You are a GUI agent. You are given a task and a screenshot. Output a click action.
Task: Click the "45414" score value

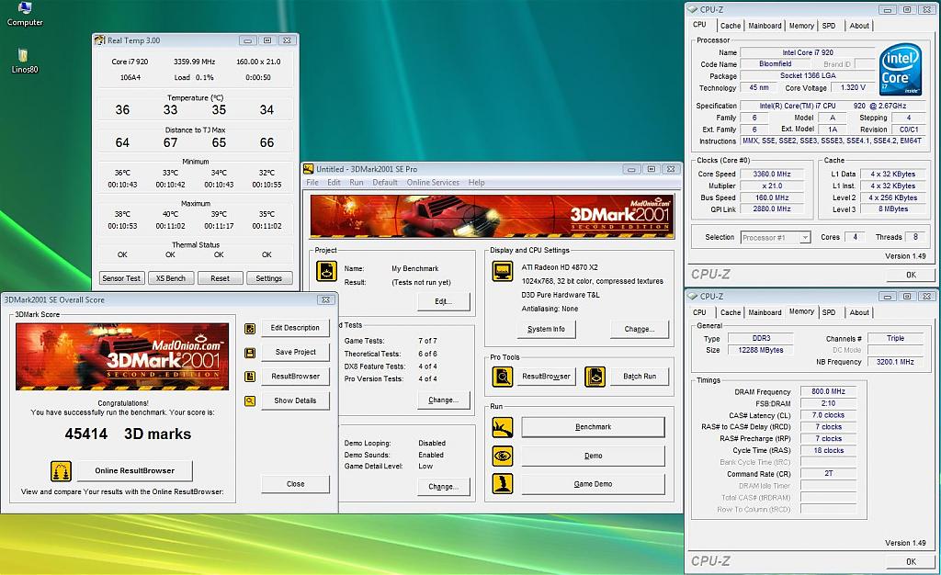85,434
